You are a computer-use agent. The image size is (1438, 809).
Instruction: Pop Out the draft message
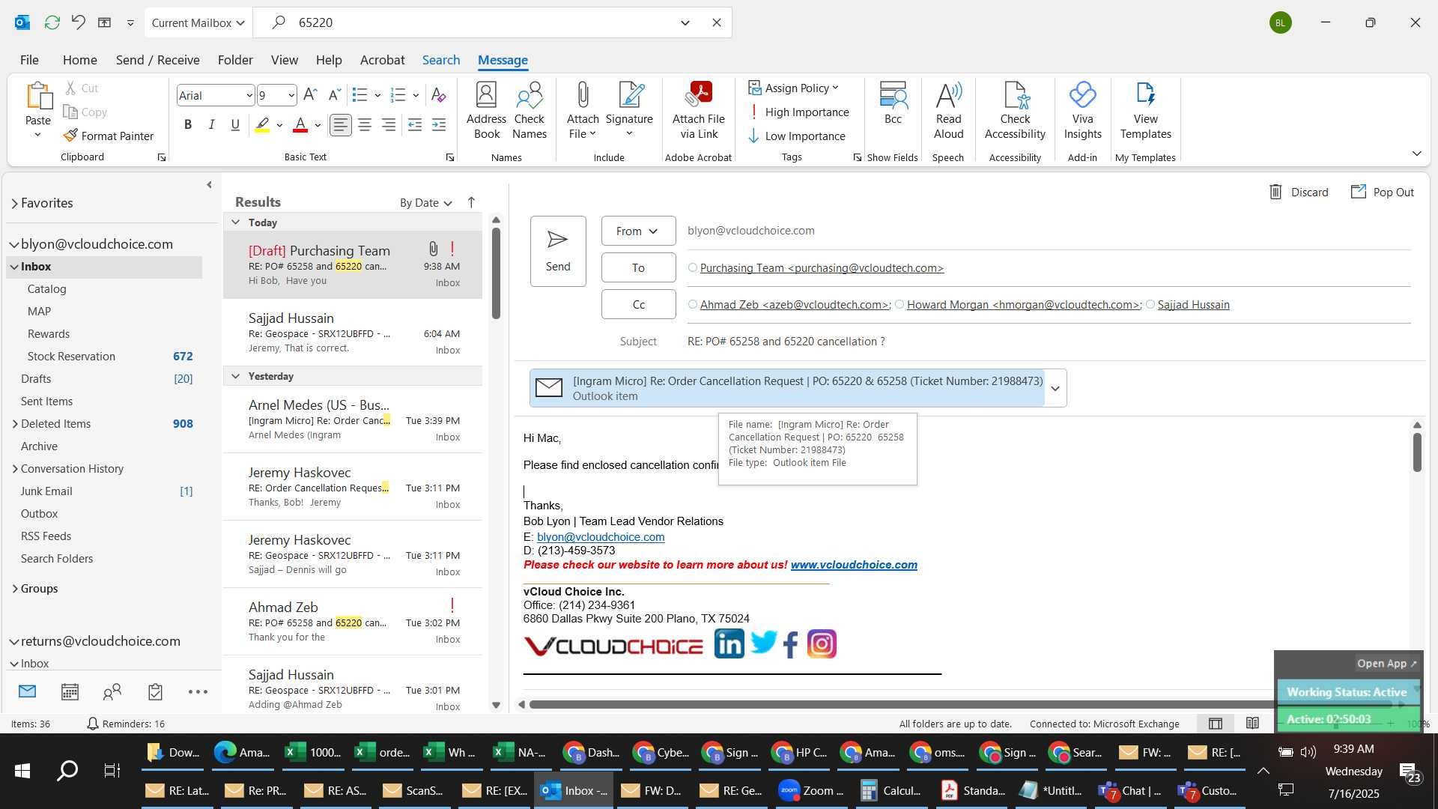[x=1382, y=193]
